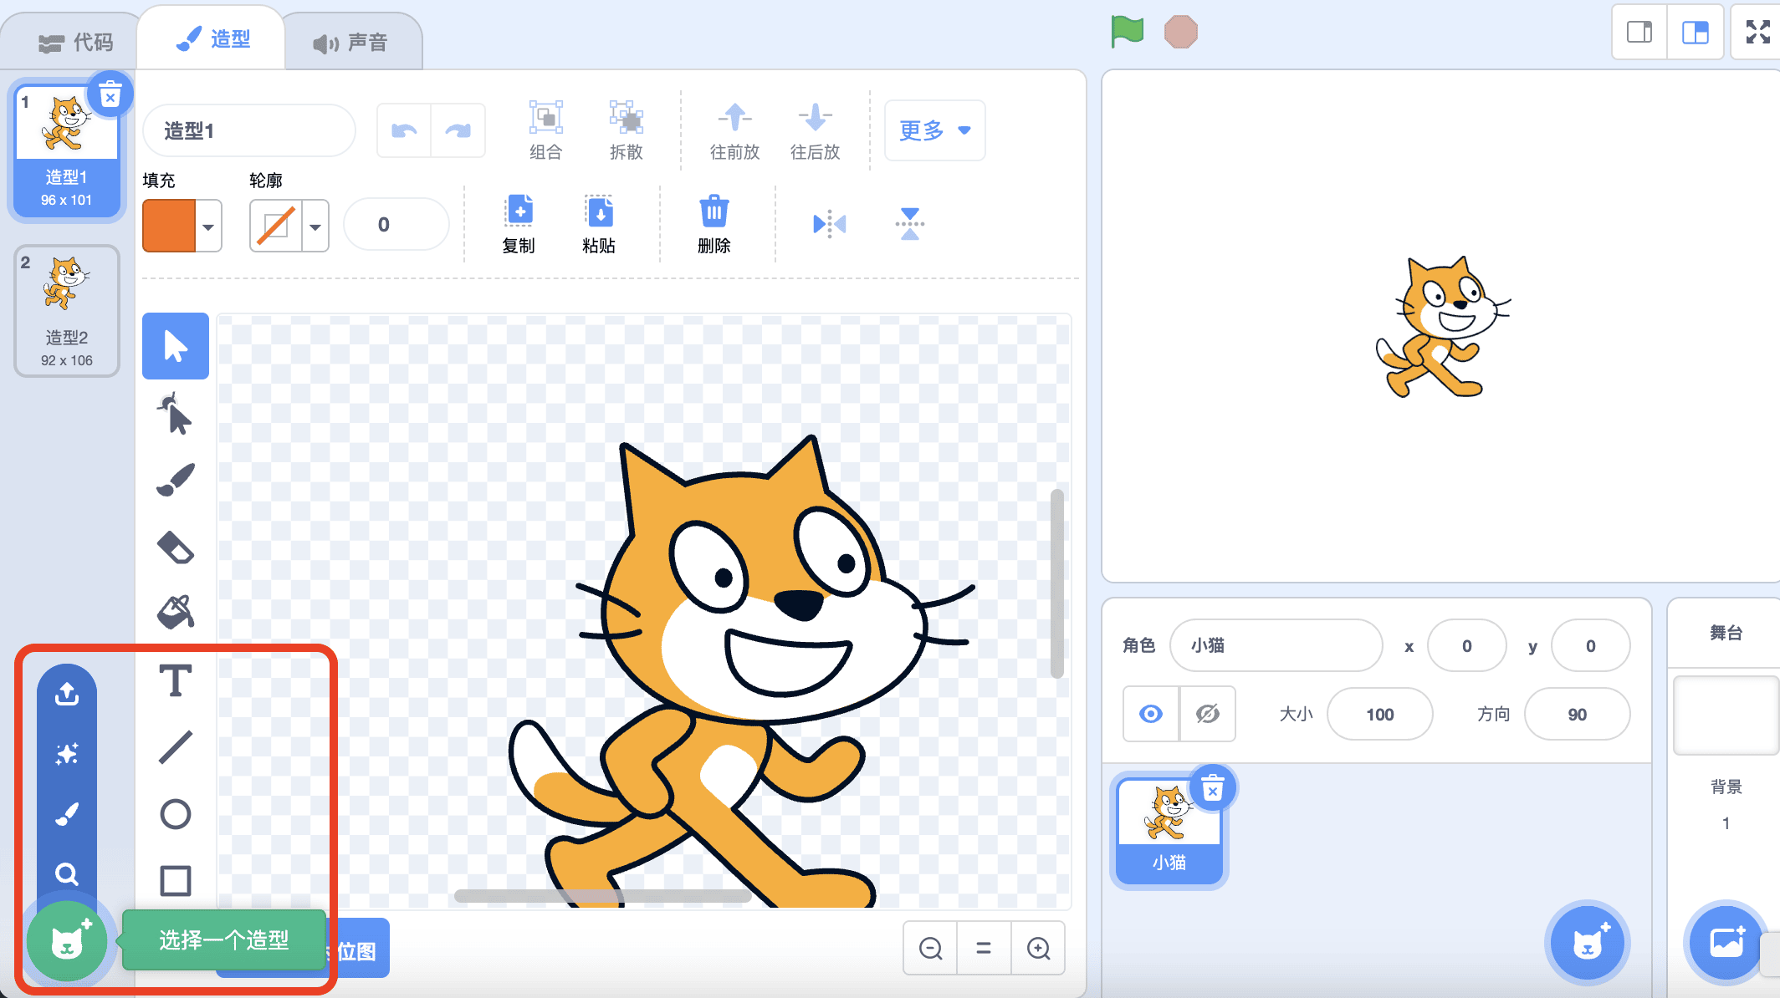Select the Eraser tool
The height and width of the screenshot is (998, 1780).
click(x=175, y=547)
